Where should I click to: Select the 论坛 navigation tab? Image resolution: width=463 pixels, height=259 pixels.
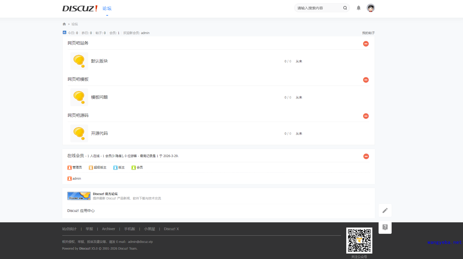click(107, 9)
